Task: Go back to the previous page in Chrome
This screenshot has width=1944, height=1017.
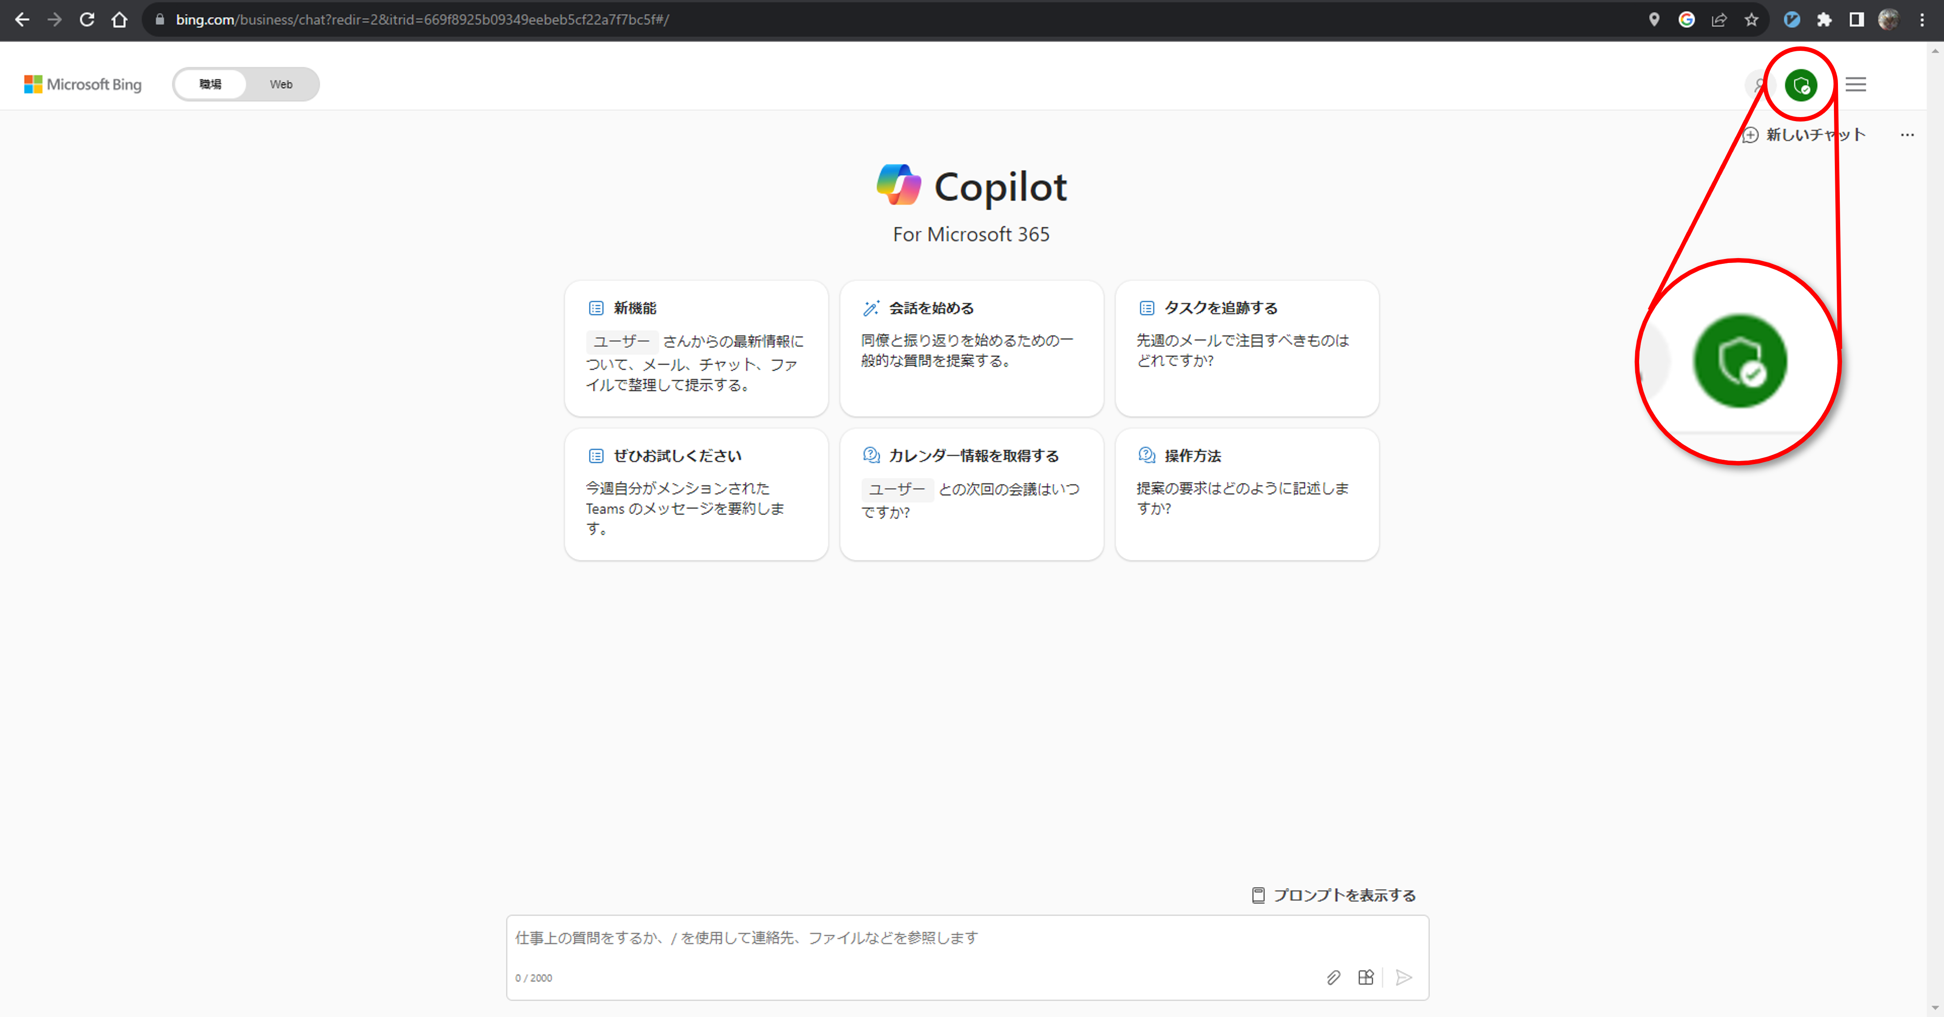Action: point(23,19)
